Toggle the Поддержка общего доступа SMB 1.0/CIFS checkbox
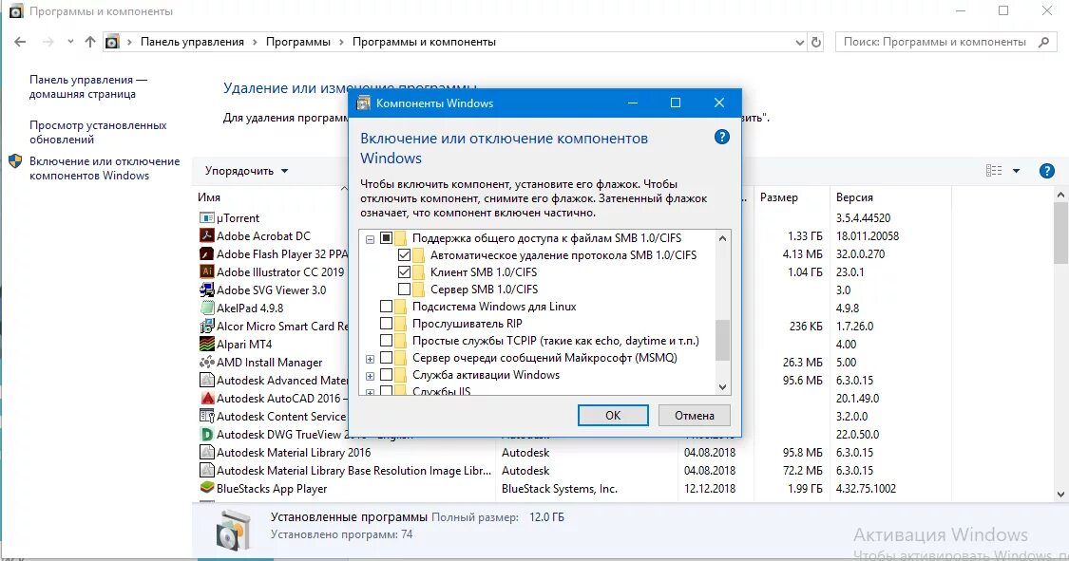 387,237
